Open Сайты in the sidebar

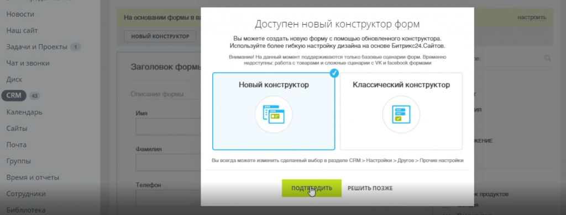coord(17,128)
